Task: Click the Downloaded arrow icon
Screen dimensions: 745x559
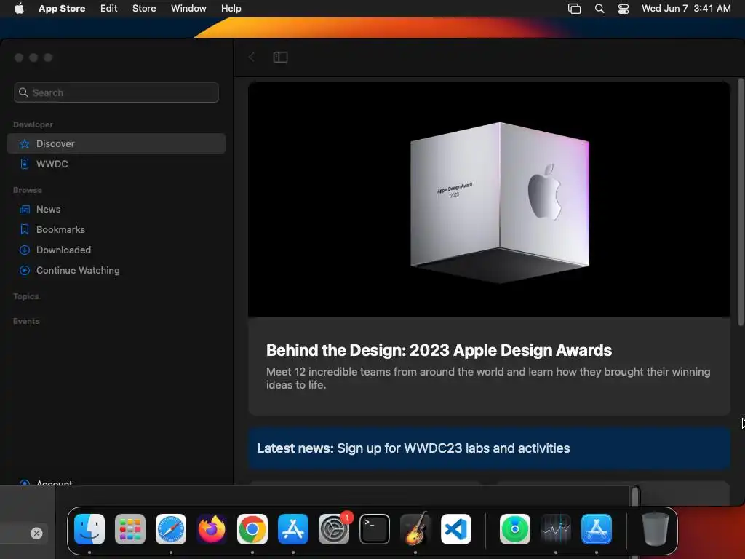Action: point(25,250)
